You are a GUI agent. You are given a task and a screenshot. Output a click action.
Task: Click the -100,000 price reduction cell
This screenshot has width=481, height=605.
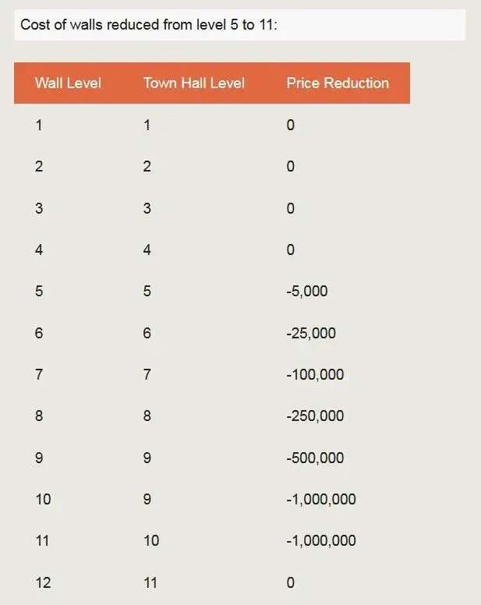[x=315, y=375]
